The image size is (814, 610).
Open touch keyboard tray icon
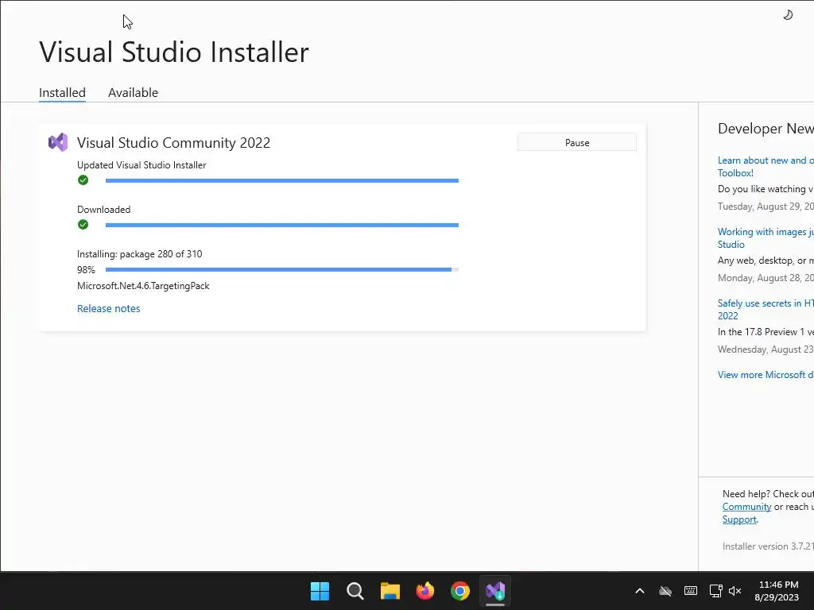pos(691,591)
